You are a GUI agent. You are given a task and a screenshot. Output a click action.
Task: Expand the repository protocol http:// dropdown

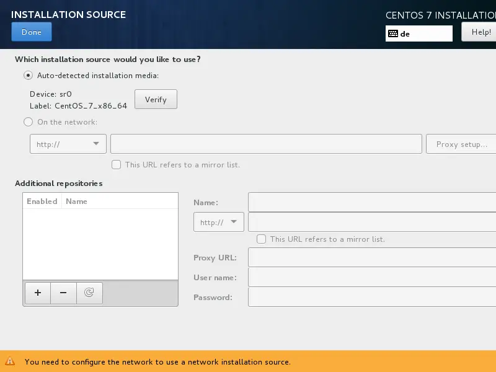click(219, 222)
